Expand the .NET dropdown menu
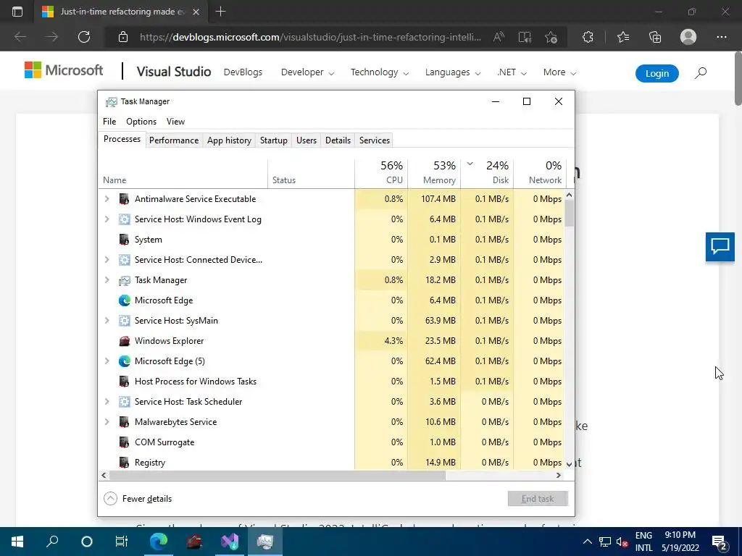This screenshot has width=742, height=556. pyautogui.click(x=512, y=72)
